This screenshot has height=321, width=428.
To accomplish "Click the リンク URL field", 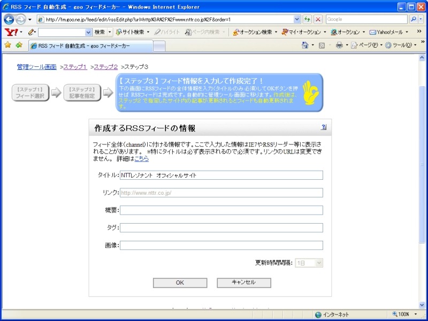I will (221, 193).
